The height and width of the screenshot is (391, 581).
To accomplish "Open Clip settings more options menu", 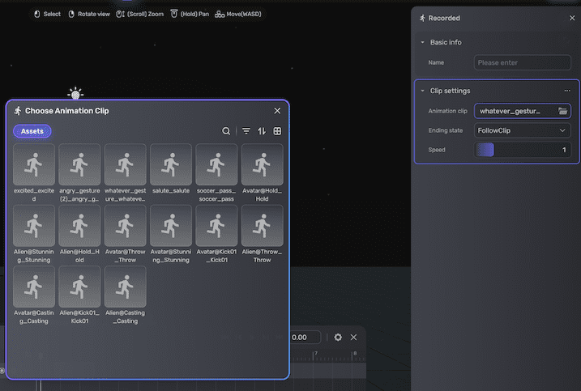I will pos(567,91).
